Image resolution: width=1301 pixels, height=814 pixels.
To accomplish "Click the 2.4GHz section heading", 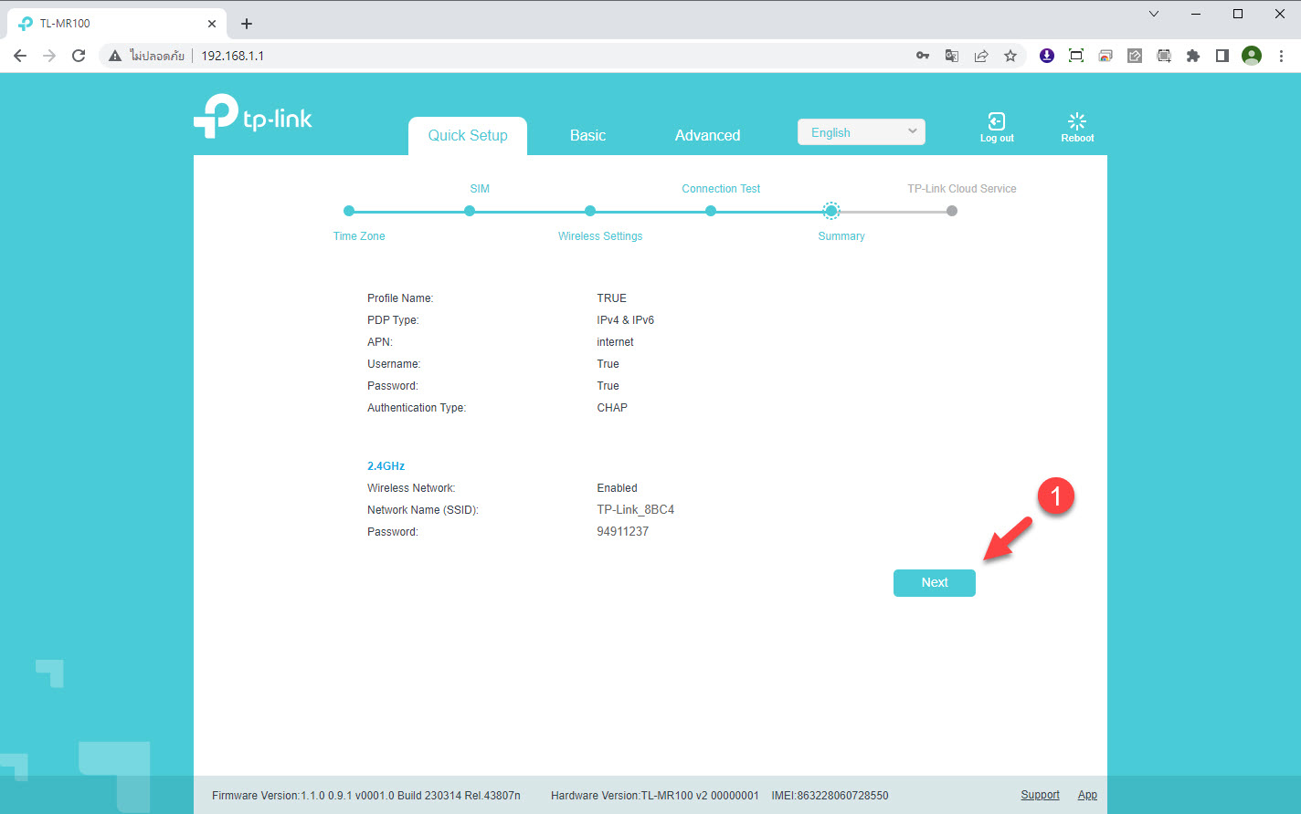I will (x=386, y=466).
